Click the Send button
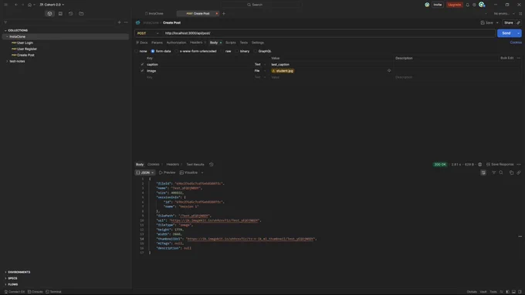The image size is (525, 295). (x=506, y=33)
